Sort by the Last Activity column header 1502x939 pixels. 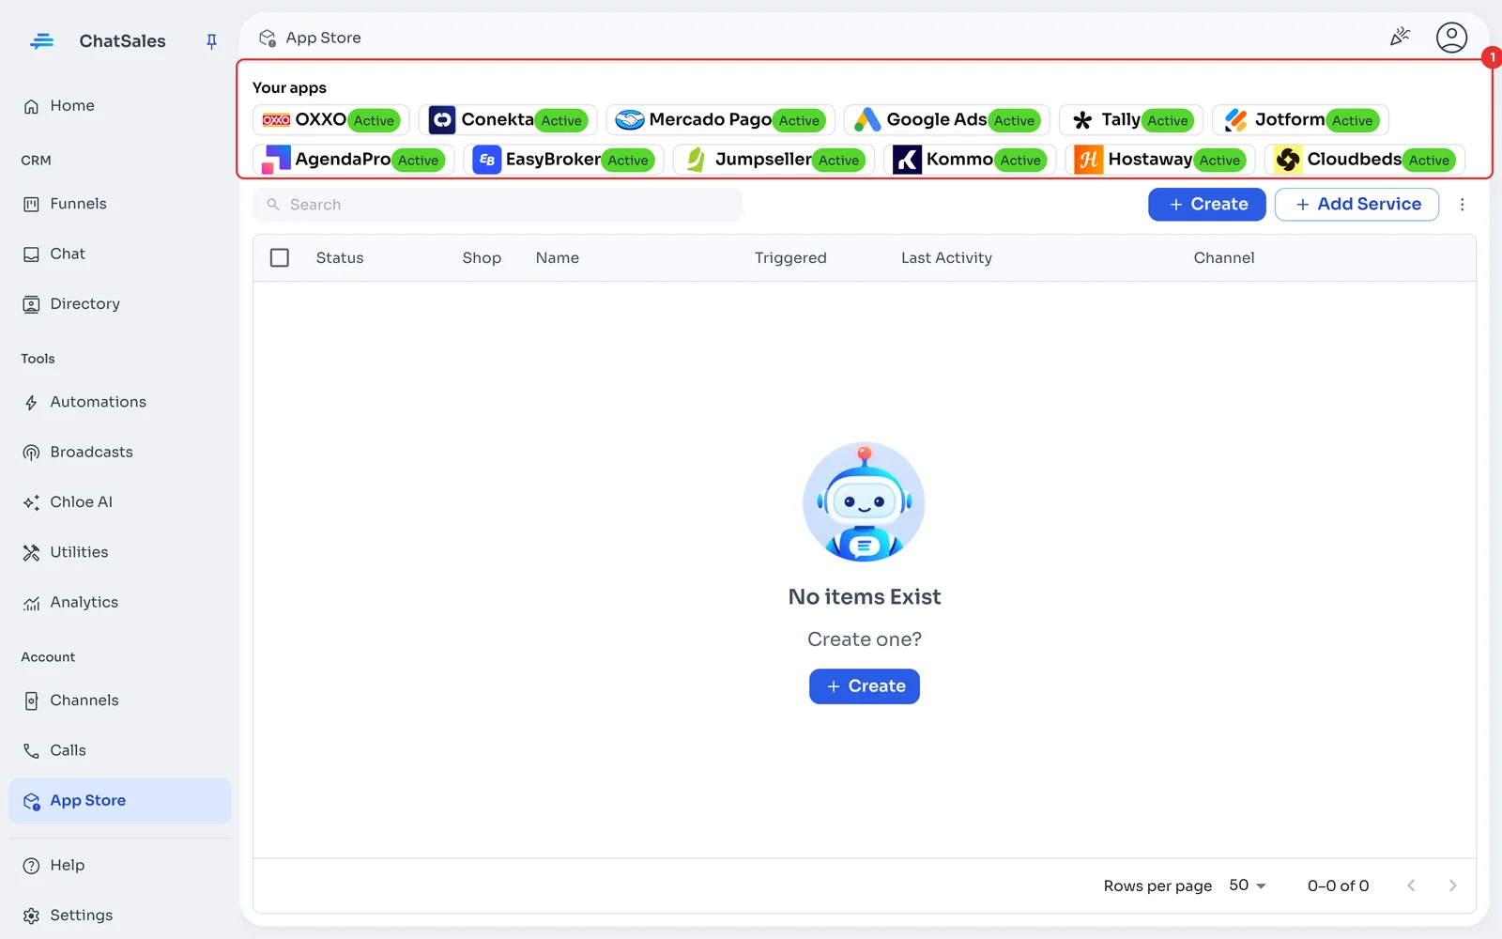[946, 258]
